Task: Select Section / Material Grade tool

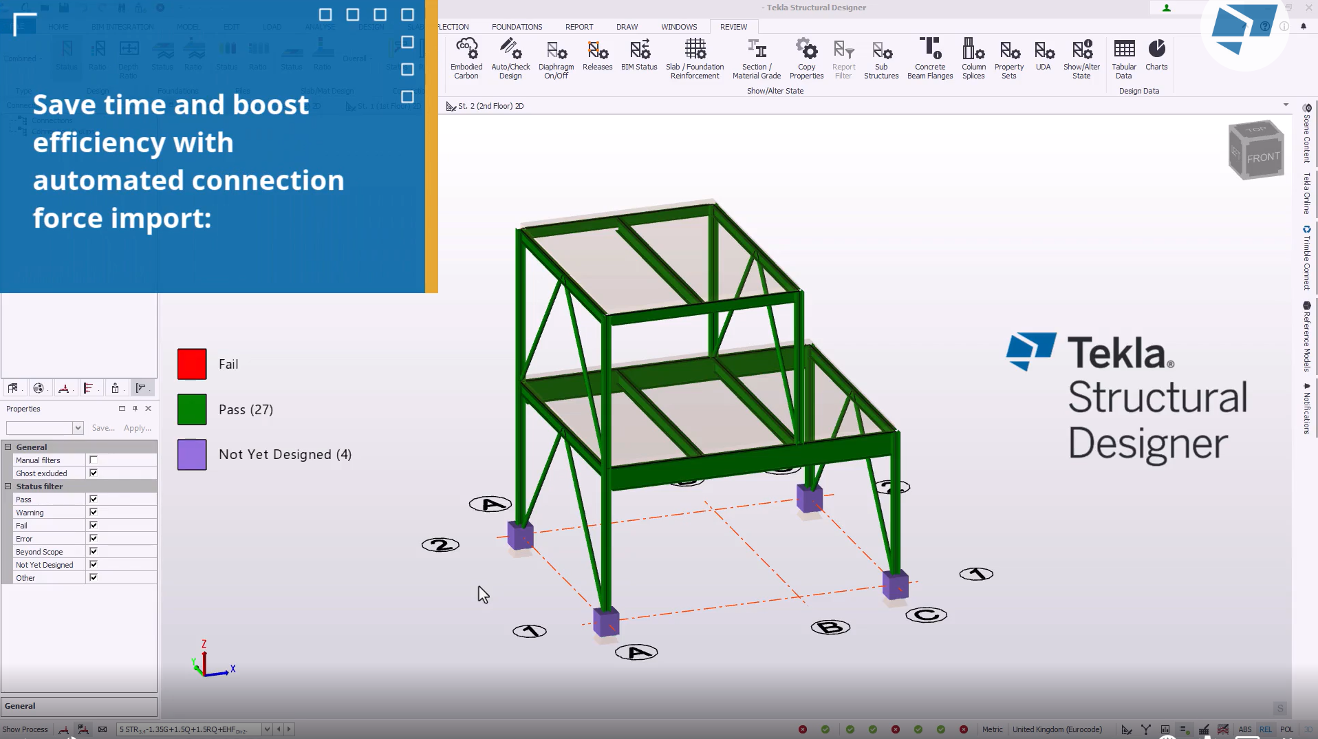Action: pyautogui.click(x=757, y=59)
